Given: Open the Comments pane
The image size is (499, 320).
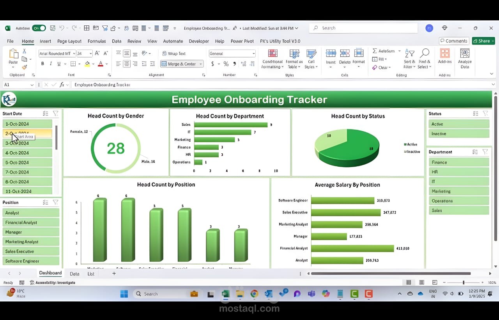Looking at the screenshot, I should coord(453,41).
